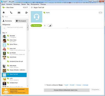Close the orange group video banner
The height and width of the screenshot is (96, 105).
(x=27, y=89)
